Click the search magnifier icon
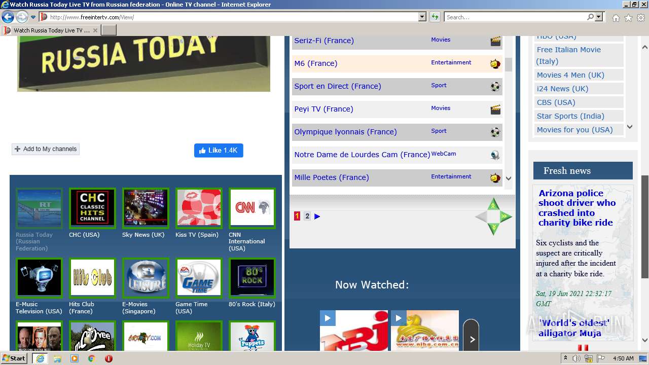 click(x=590, y=17)
